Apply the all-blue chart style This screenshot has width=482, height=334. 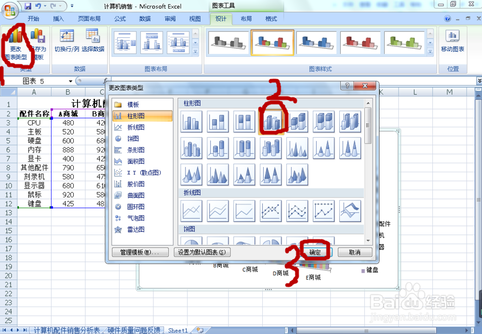pos(317,43)
